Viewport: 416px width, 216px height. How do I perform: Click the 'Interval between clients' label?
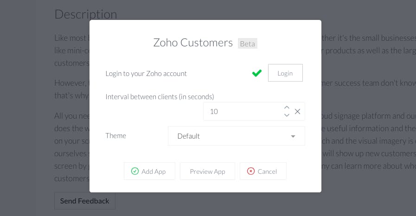[160, 97]
